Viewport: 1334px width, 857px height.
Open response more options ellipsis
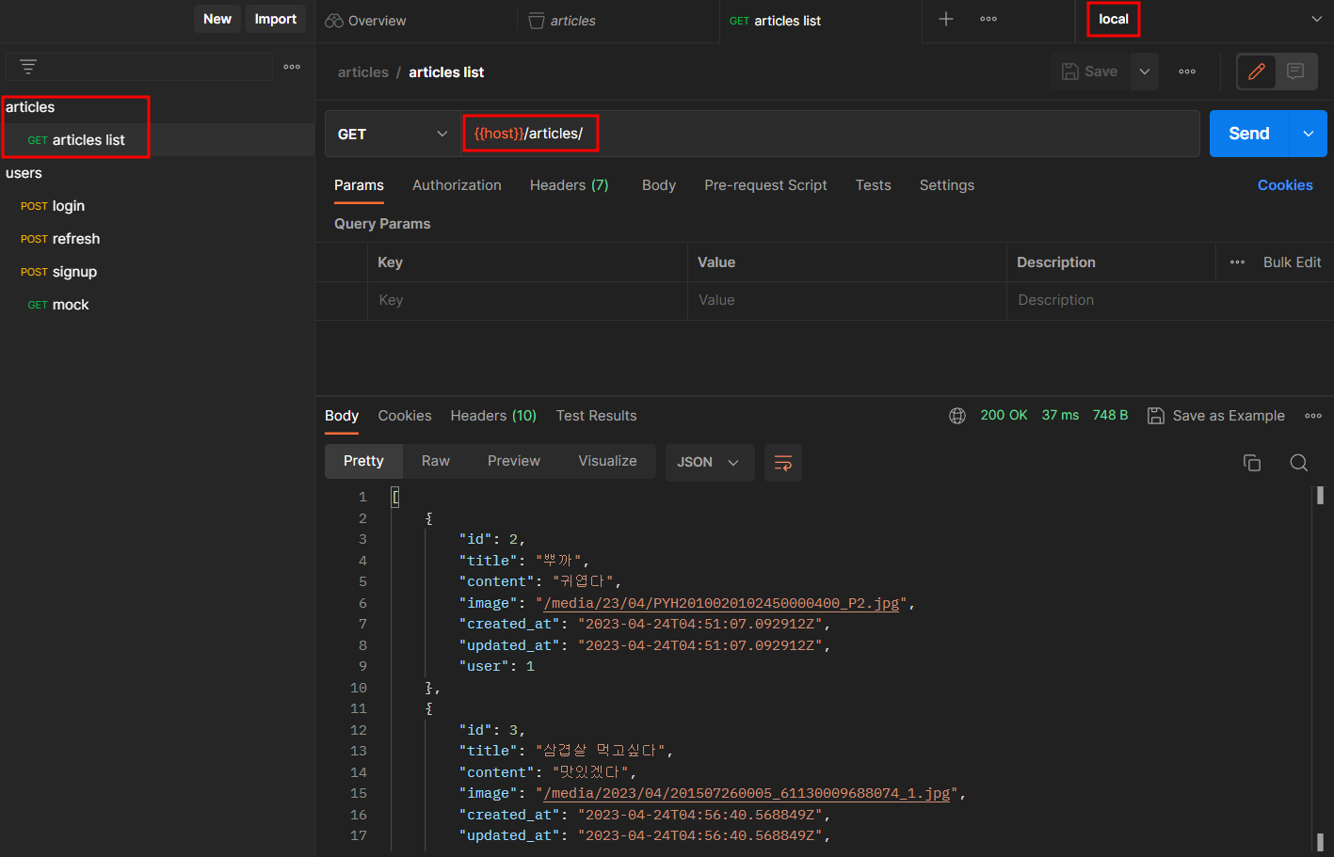coord(1313,416)
